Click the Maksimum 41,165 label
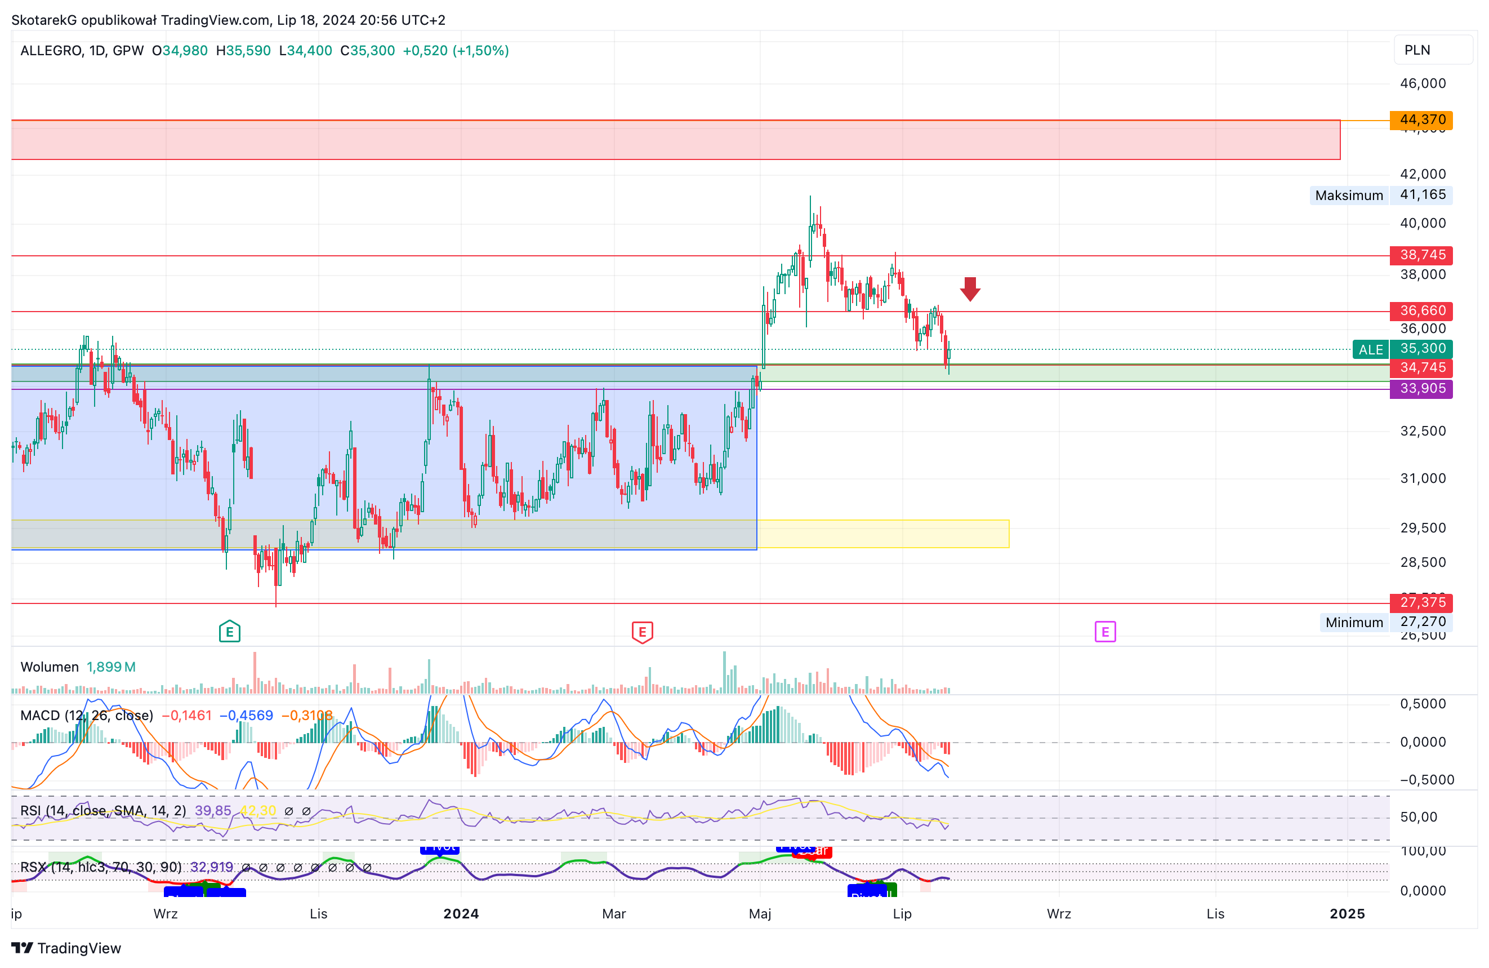 click(x=1381, y=196)
